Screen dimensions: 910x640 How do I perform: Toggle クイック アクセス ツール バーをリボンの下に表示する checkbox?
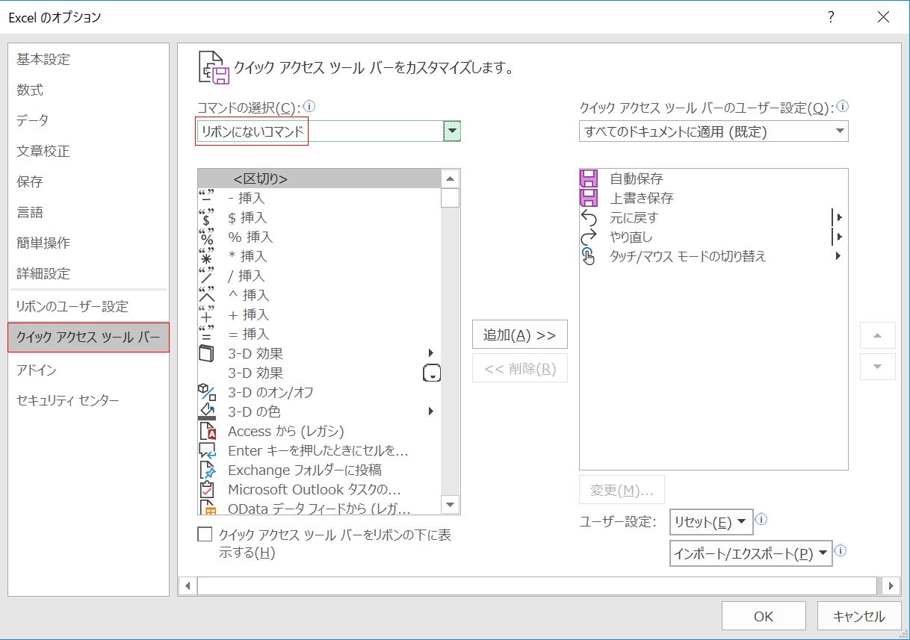pos(205,535)
